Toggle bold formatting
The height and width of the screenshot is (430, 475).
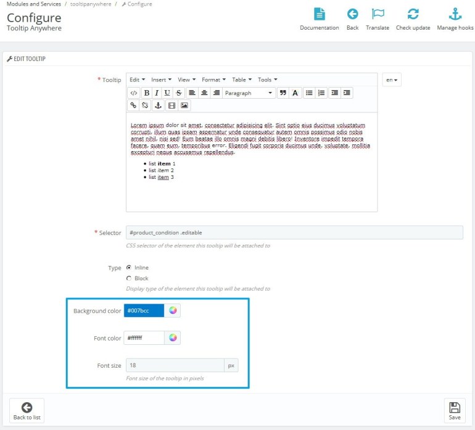coord(147,93)
